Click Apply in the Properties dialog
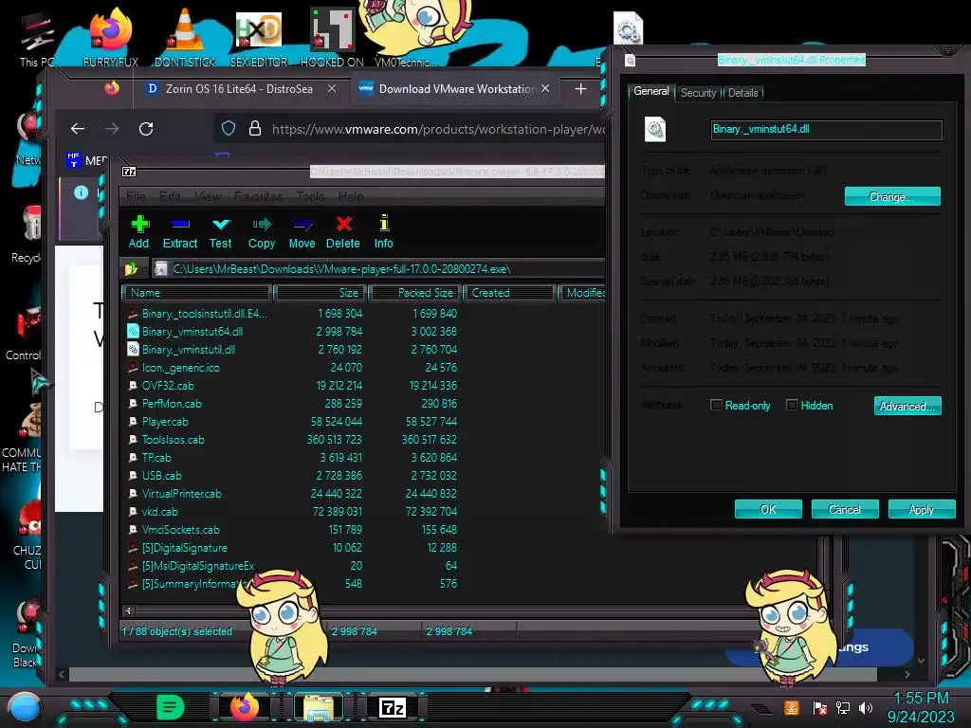 pyautogui.click(x=922, y=509)
